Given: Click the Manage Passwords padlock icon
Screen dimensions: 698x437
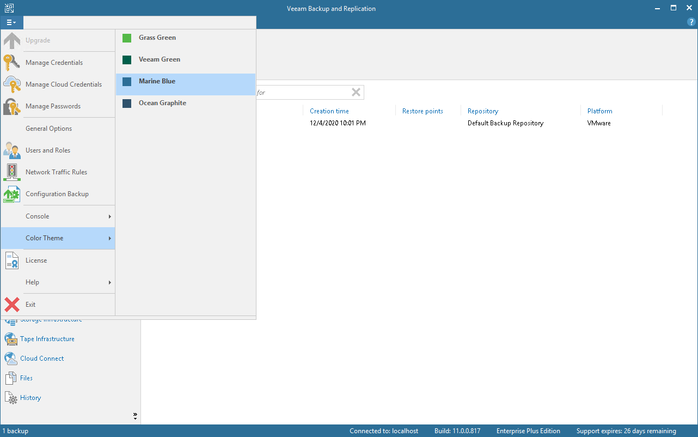Looking at the screenshot, I should pyautogui.click(x=12, y=106).
